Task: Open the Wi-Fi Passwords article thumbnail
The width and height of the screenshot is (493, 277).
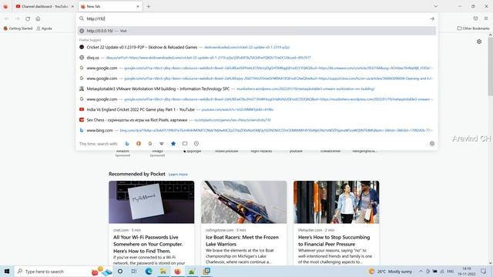Action: click(x=152, y=202)
